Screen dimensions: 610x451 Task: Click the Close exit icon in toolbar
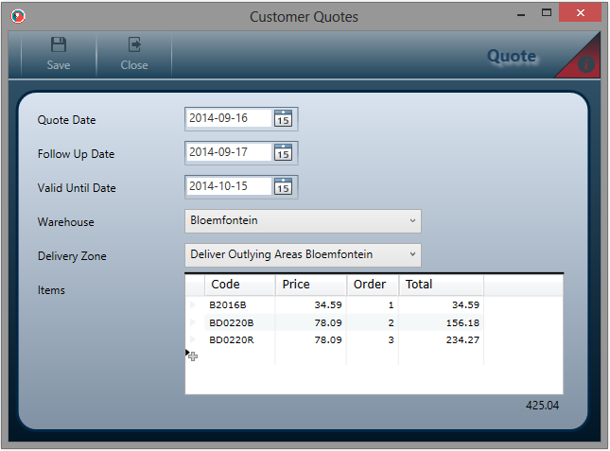134,44
